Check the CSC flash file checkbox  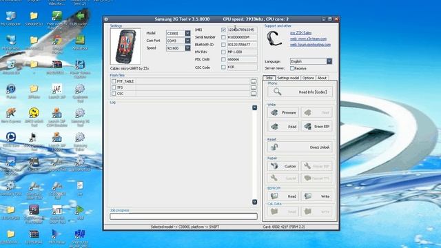point(114,94)
